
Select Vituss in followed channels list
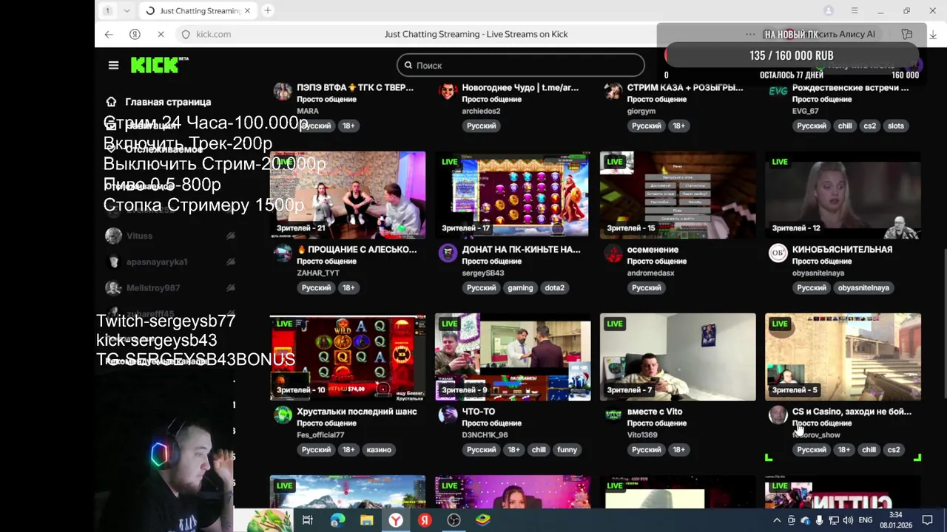(x=170, y=236)
